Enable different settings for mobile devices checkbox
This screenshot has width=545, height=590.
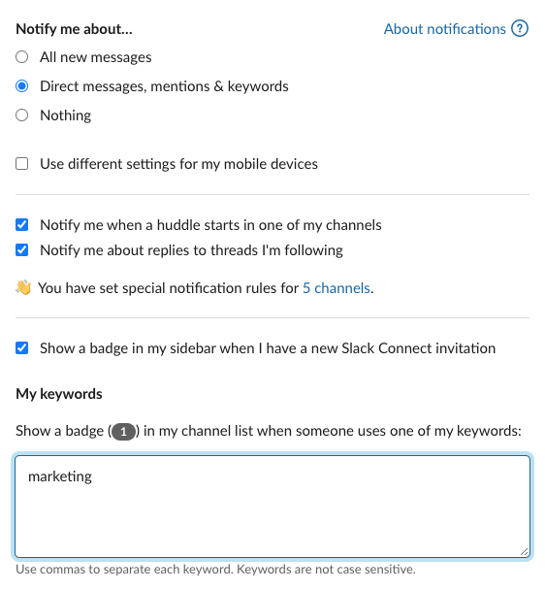(x=21, y=164)
